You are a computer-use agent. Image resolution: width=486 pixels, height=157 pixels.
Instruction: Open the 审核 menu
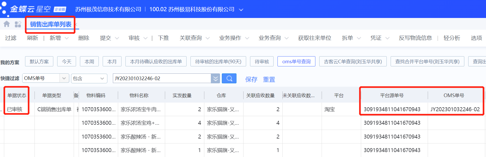[x=134, y=38]
